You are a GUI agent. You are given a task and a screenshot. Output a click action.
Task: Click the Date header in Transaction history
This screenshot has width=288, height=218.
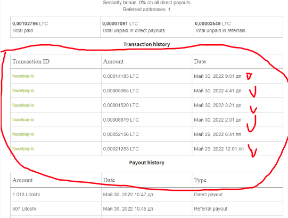[x=200, y=61]
